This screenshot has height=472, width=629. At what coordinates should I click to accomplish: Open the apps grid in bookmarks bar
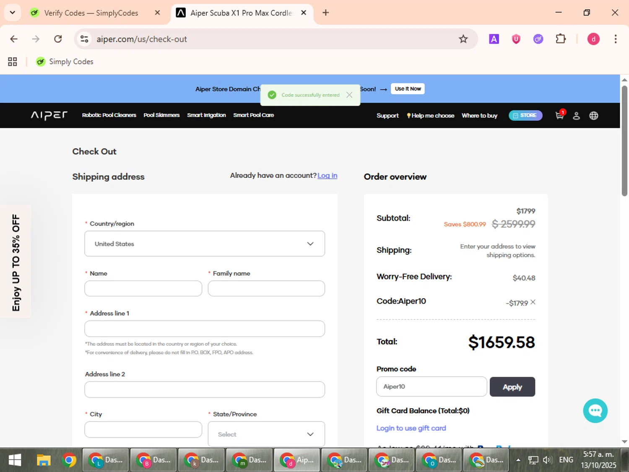click(x=13, y=62)
